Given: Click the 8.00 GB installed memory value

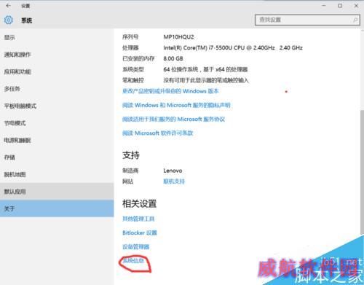Looking at the screenshot, I should pyautogui.click(x=173, y=58).
